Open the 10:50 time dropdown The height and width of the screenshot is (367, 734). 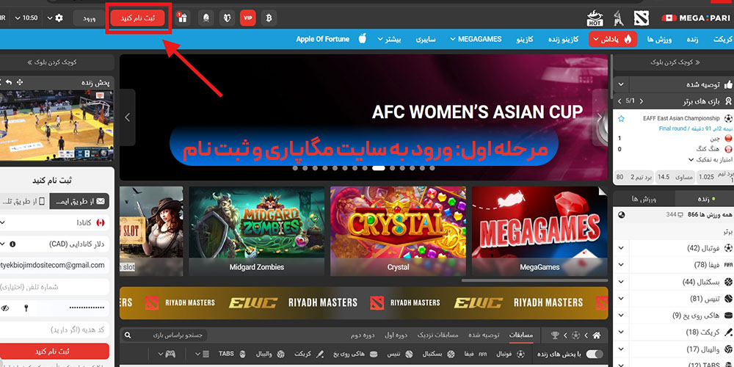tap(26, 18)
